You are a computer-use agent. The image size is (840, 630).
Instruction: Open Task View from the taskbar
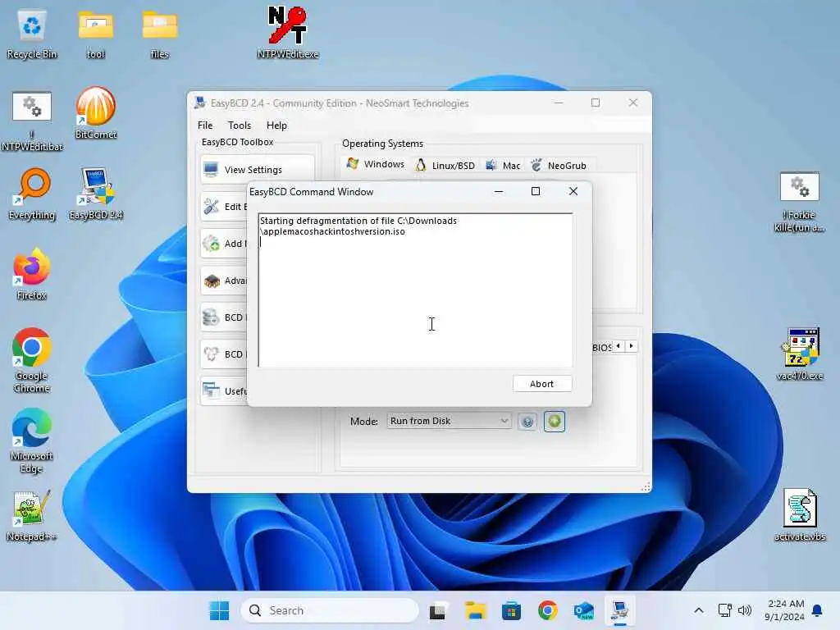click(438, 610)
